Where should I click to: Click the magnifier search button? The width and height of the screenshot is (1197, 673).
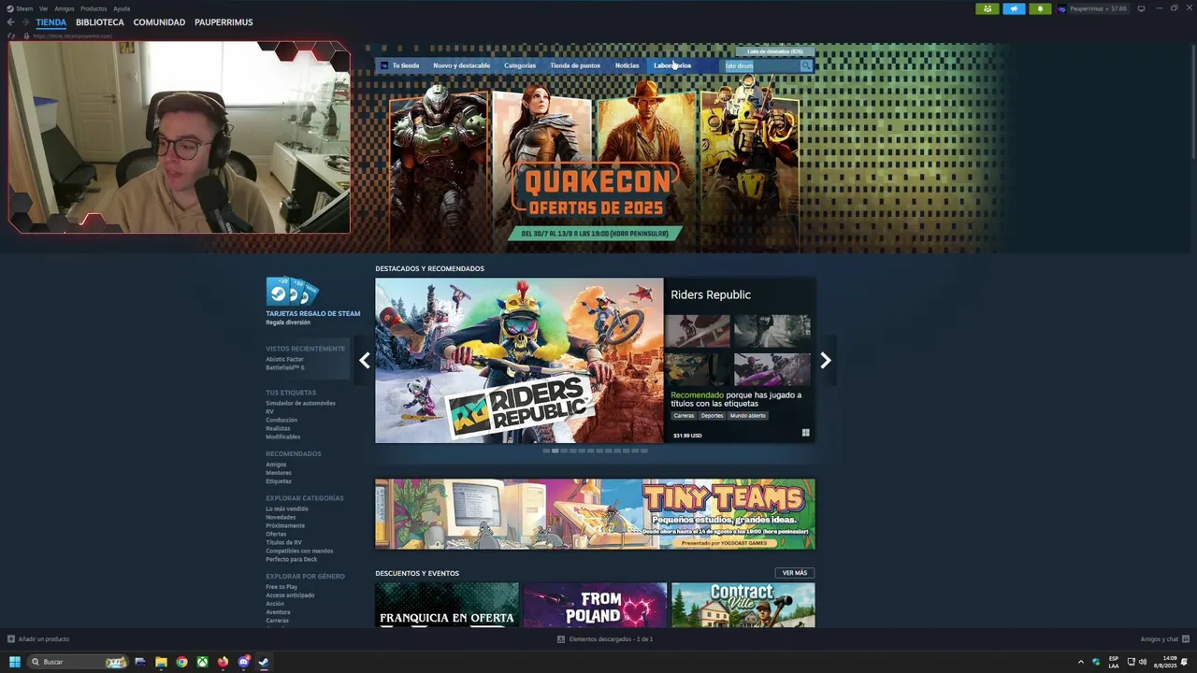[x=806, y=65]
